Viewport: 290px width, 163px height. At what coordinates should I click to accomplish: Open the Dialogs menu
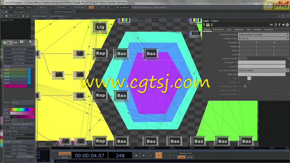pyautogui.click(x=20, y=7)
